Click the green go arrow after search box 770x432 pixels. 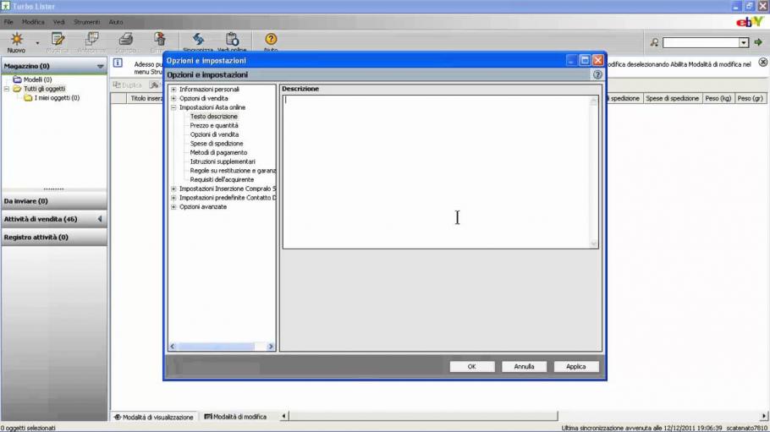point(758,43)
